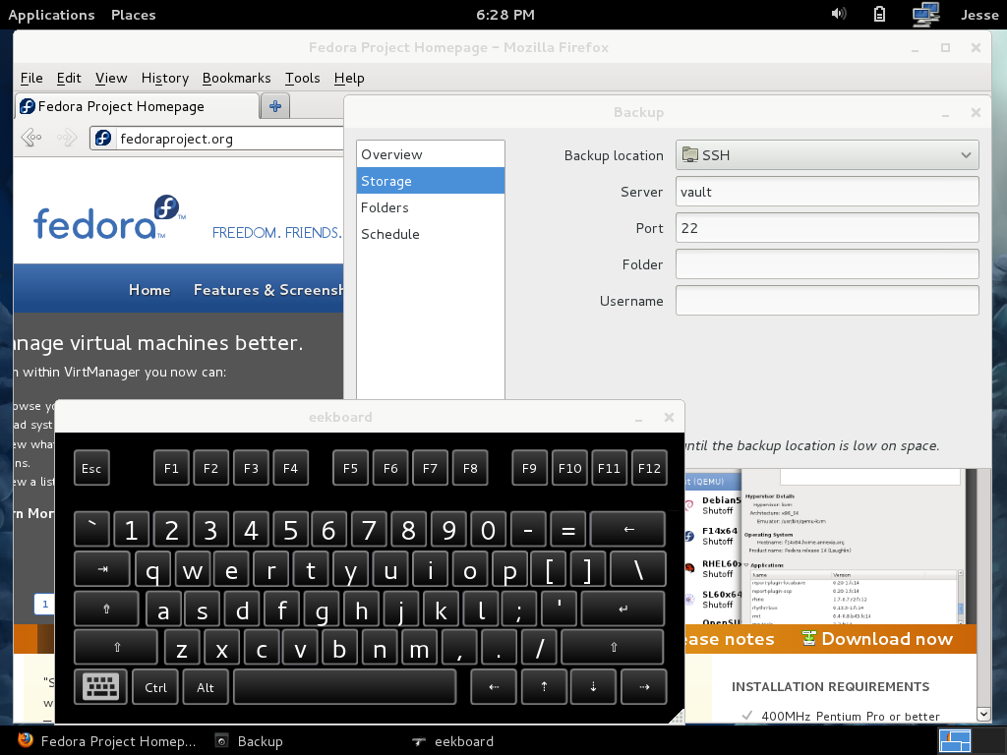Click the keyboard layout icon key on eekboard

(x=101, y=687)
